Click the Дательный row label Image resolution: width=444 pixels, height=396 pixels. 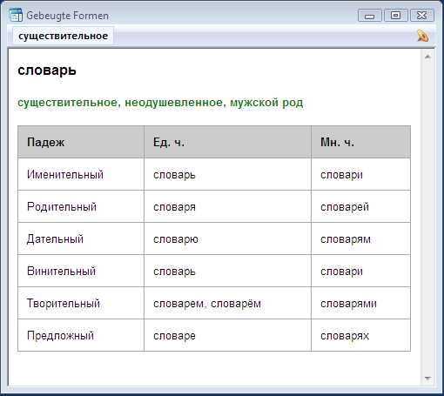[55, 239]
